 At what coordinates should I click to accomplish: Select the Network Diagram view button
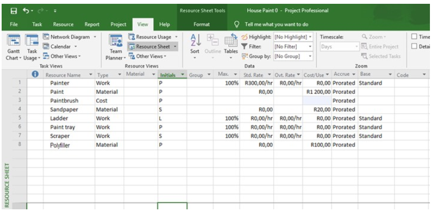(x=70, y=37)
